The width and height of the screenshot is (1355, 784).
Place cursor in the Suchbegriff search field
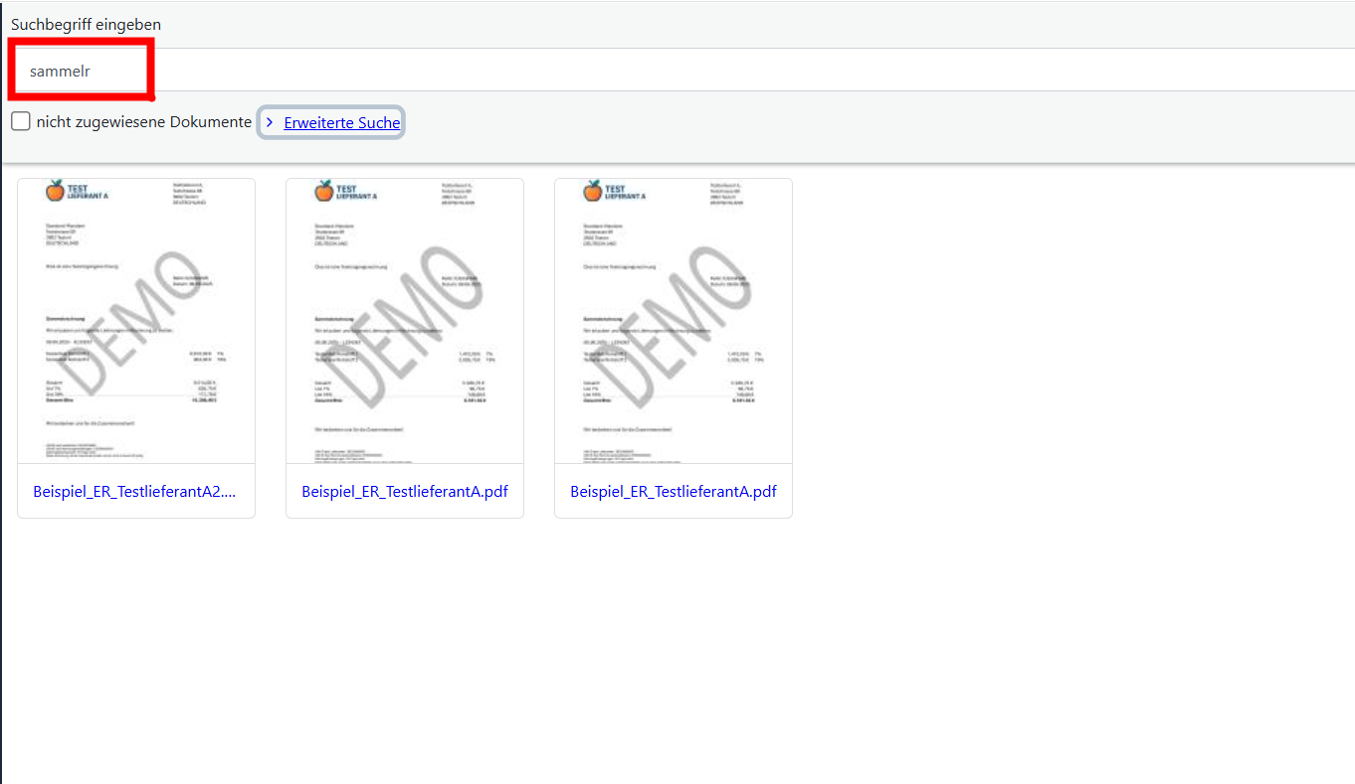click(x=80, y=70)
